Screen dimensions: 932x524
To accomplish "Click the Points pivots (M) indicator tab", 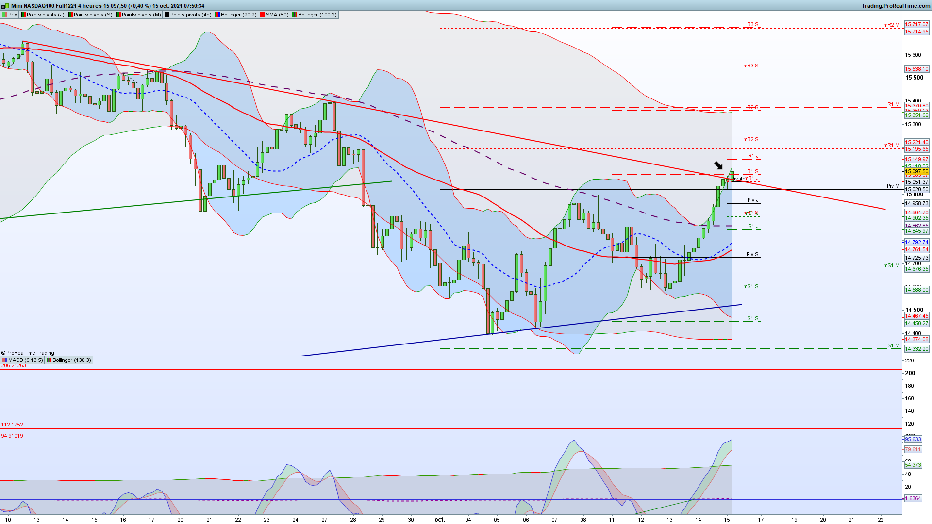I will pyautogui.click(x=141, y=15).
